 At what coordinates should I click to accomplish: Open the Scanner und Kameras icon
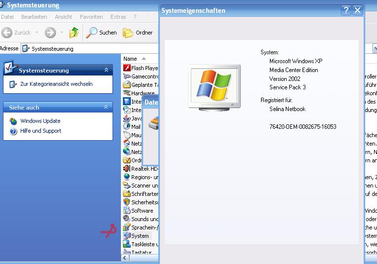tap(127, 186)
